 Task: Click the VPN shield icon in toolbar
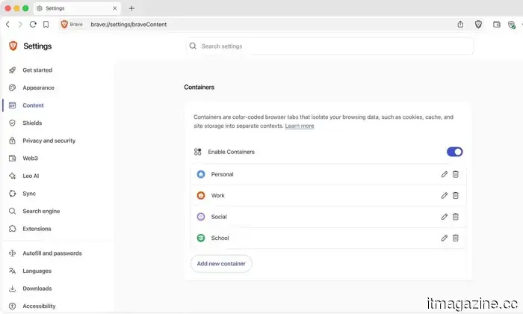[511, 25]
